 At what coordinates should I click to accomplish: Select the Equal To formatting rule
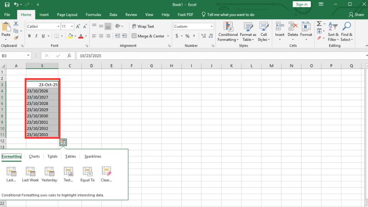87,174
